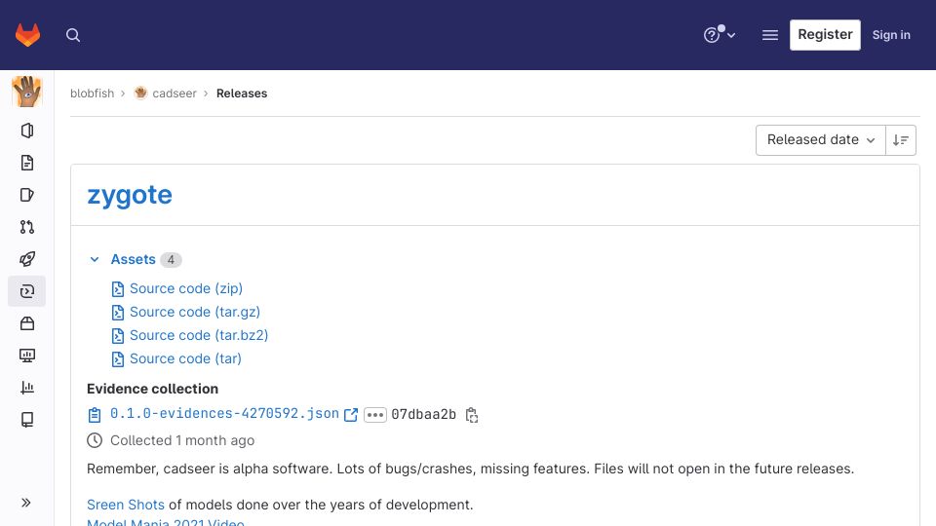Download Source code (tar.bz2)
Screen dimensions: 936x526
199,335
